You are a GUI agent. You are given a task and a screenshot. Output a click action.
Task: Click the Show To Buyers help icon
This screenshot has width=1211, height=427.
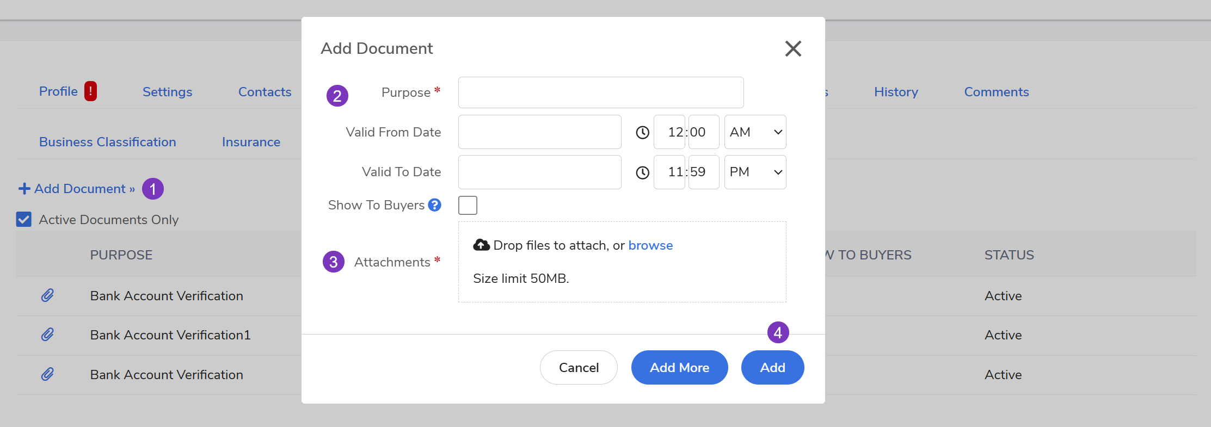434,205
